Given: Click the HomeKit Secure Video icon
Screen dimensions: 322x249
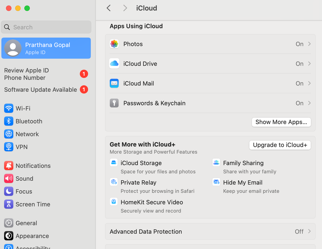Looking at the screenshot, I should coord(114,201).
